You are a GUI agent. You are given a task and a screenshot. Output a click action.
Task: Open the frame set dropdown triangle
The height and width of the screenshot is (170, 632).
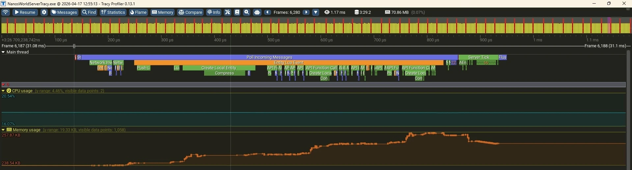[316, 12]
